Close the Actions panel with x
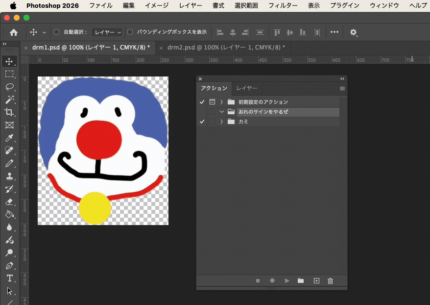This screenshot has width=430, height=305. click(x=200, y=79)
